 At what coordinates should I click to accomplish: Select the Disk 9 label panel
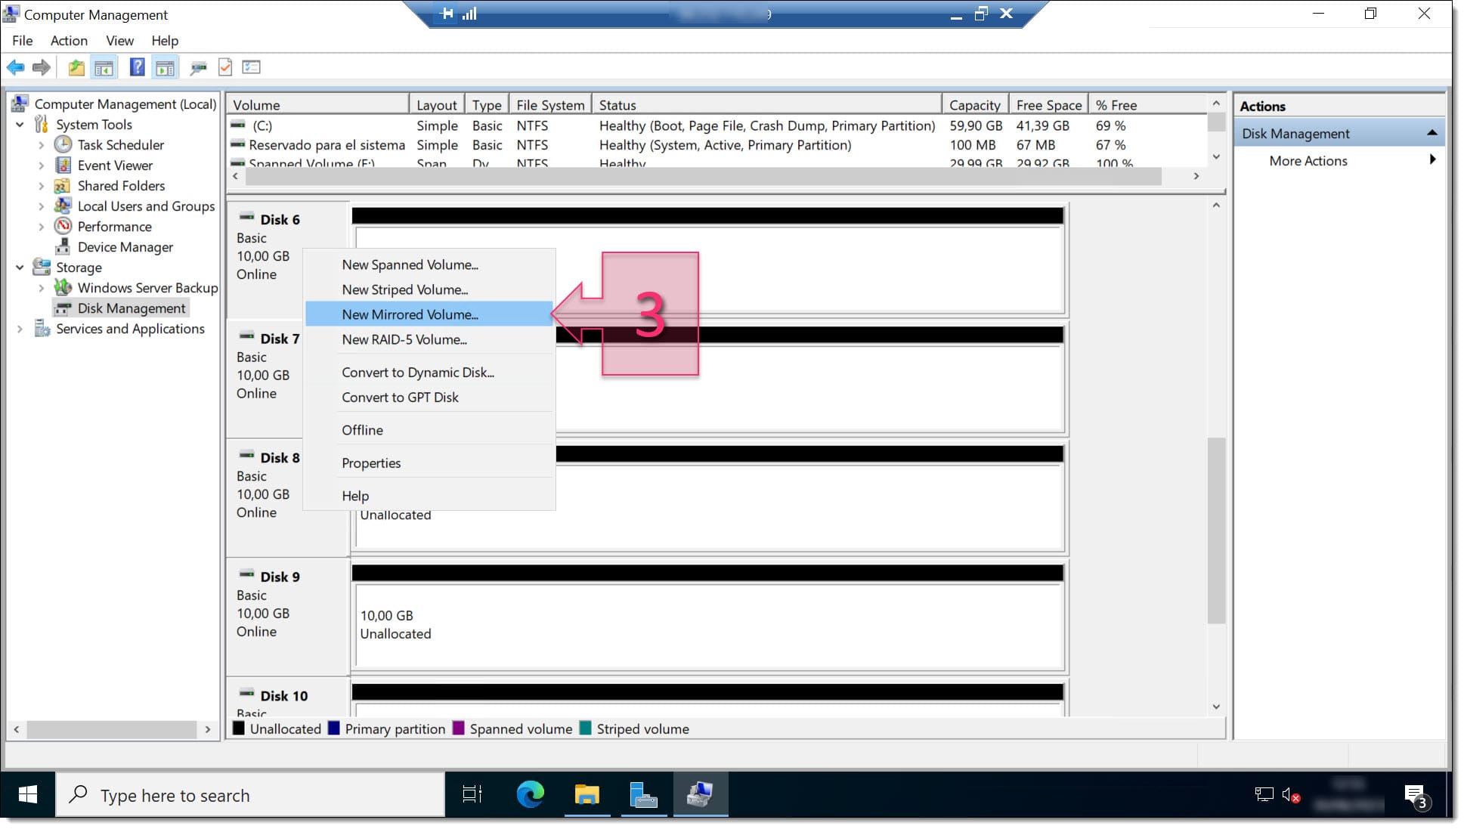tap(288, 616)
